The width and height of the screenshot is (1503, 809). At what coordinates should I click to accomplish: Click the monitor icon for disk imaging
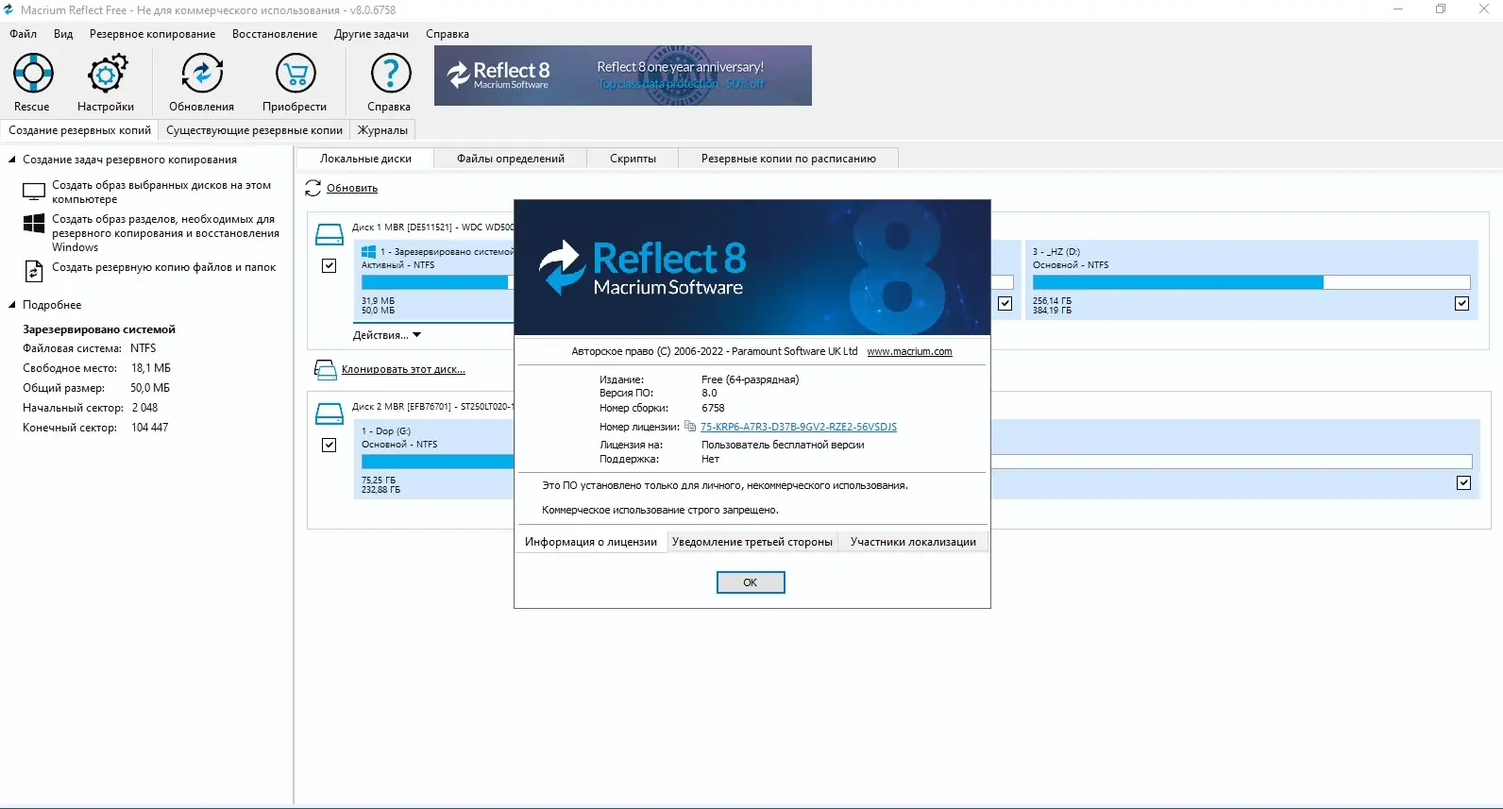coord(34,193)
